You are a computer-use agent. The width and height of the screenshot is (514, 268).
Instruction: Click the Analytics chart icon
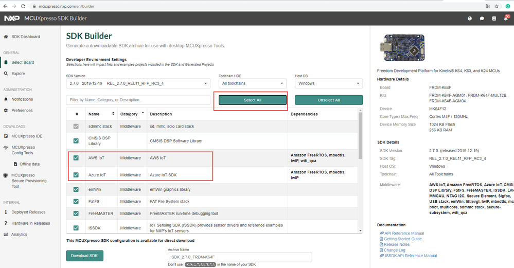(x=6, y=234)
